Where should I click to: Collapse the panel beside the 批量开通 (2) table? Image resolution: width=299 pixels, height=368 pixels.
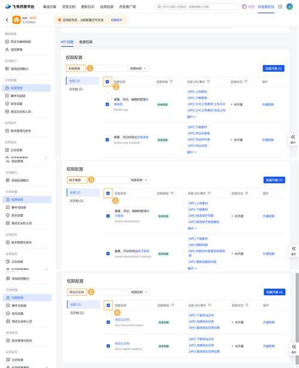pyautogui.click(x=293, y=139)
